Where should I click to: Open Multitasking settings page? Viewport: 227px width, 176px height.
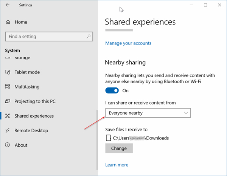pyautogui.click(x=27, y=87)
